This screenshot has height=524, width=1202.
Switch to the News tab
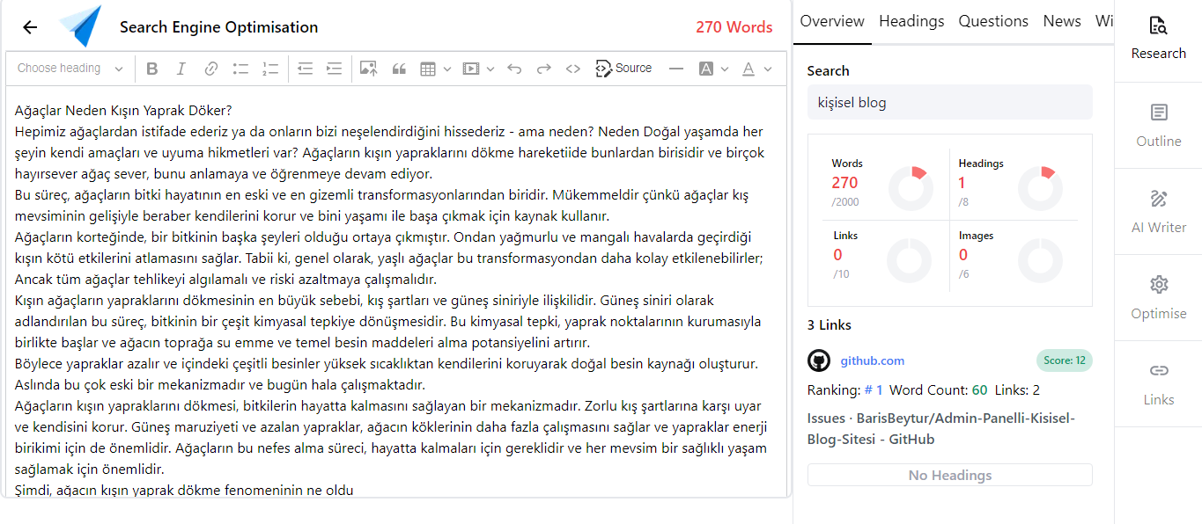[x=1062, y=21]
